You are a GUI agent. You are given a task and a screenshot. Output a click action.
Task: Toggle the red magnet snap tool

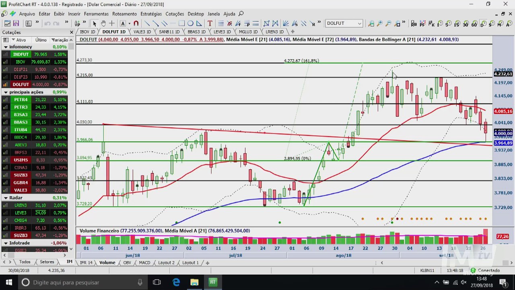136,23
